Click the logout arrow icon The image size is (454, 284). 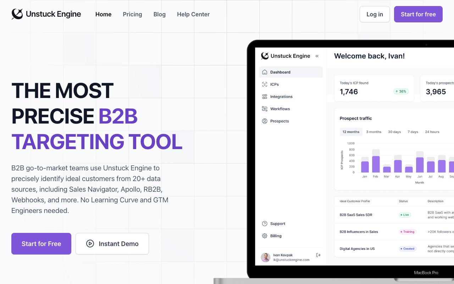click(318, 255)
